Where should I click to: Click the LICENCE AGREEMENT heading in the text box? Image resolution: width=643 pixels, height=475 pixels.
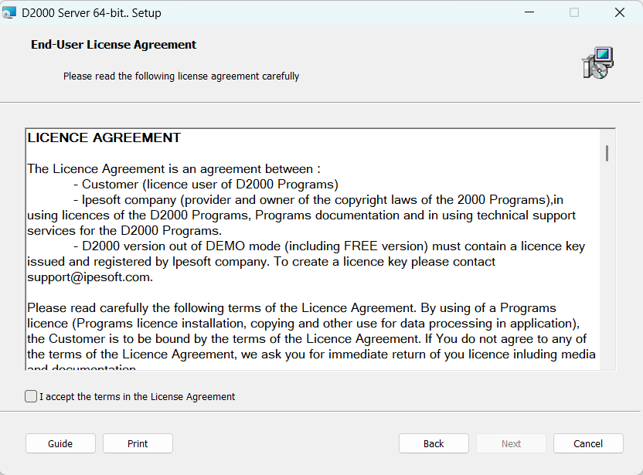coord(104,138)
